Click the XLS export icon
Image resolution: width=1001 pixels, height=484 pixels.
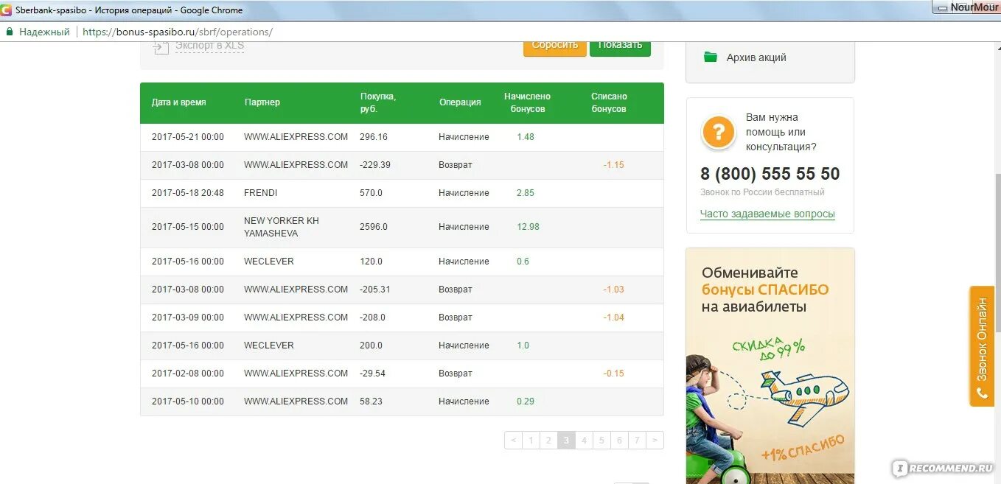[x=161, y=46]
